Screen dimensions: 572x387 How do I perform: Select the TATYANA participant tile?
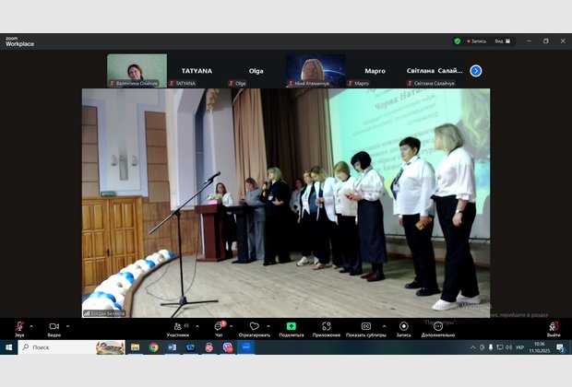(x=197, y=71)
